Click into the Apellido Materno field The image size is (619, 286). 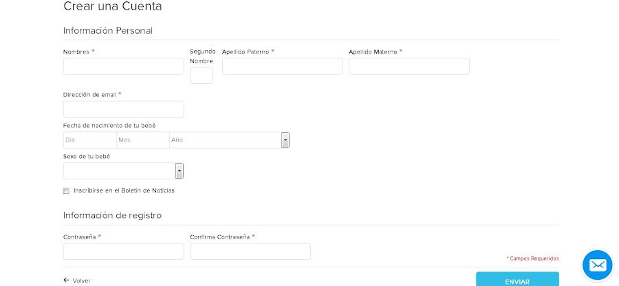(x=409, y=66)
